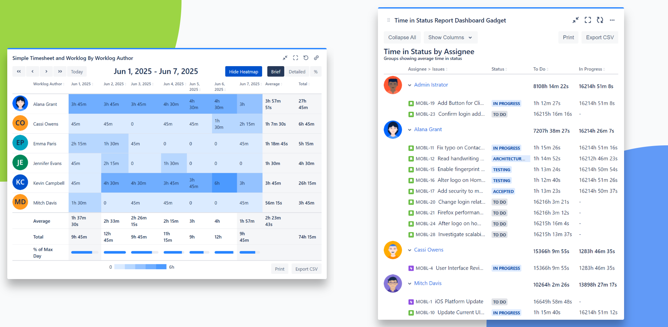
Task: Collapse Cassi Owens group
Action: coord(410,250)
